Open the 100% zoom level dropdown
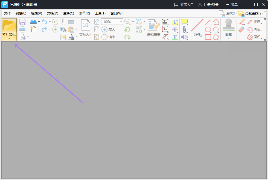The height and width of the screenshot is (180, 268). tap(121, 22)
